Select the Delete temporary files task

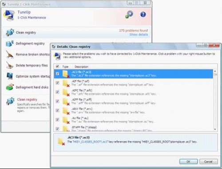[x=32, y=65]
